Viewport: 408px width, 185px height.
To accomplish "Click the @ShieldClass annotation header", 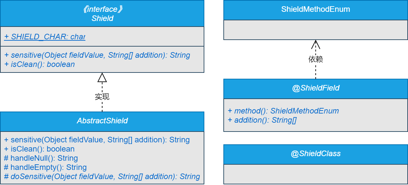I will 316,154.
